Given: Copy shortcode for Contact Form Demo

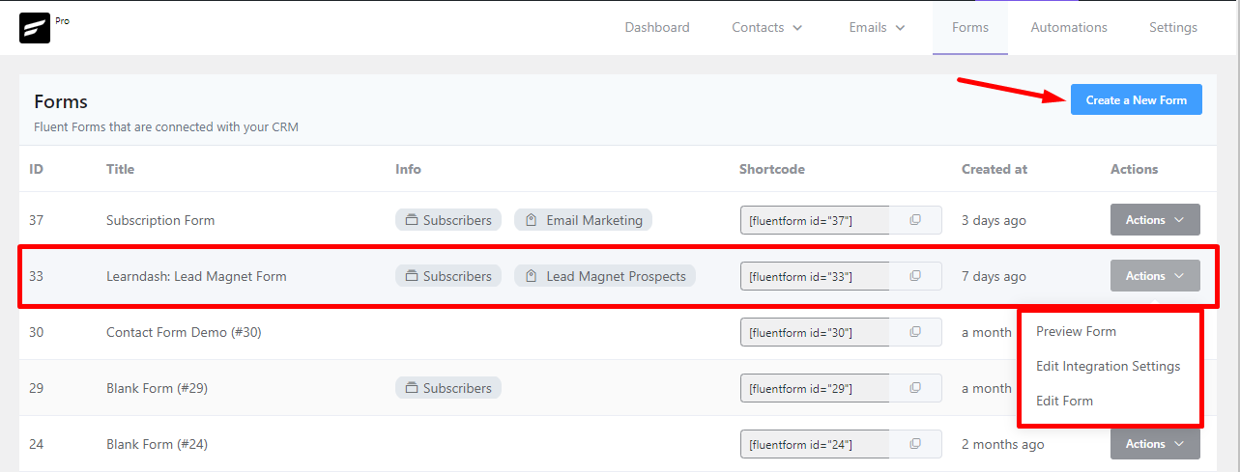Looking at the screenshot, I should click(914, 332).
